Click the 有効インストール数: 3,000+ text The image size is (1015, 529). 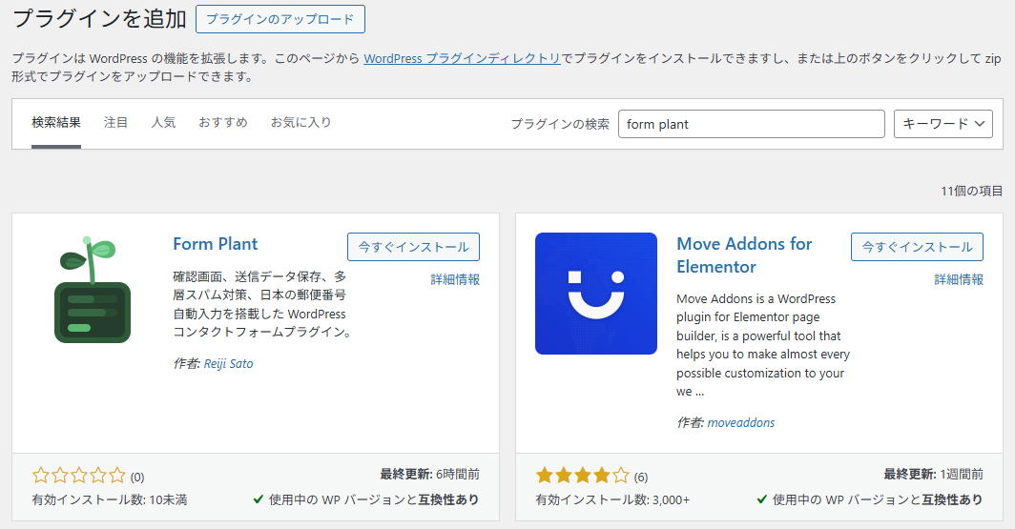click(612, 499)
